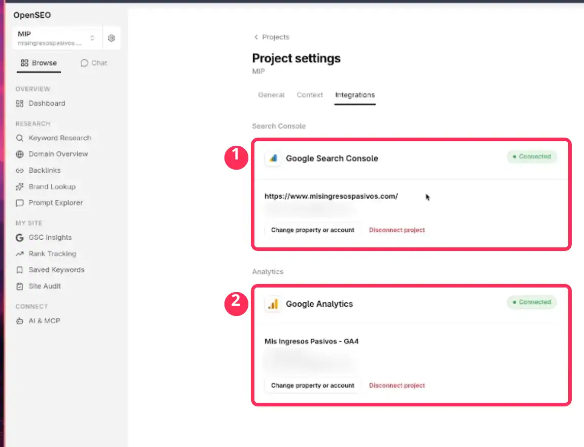Click the Site Audit clipboard icon
Image resolution: width=584 pixels, height=447 pixels.
point(20,286)
